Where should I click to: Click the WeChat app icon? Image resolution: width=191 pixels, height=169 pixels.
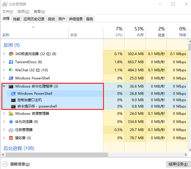(x=11, y=70)
